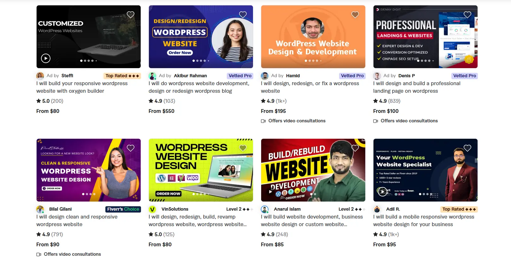Click Top Rated badge next to Adil R.
Image resolution: width=511 pixels, height=263 pixels.
point(459,209)
